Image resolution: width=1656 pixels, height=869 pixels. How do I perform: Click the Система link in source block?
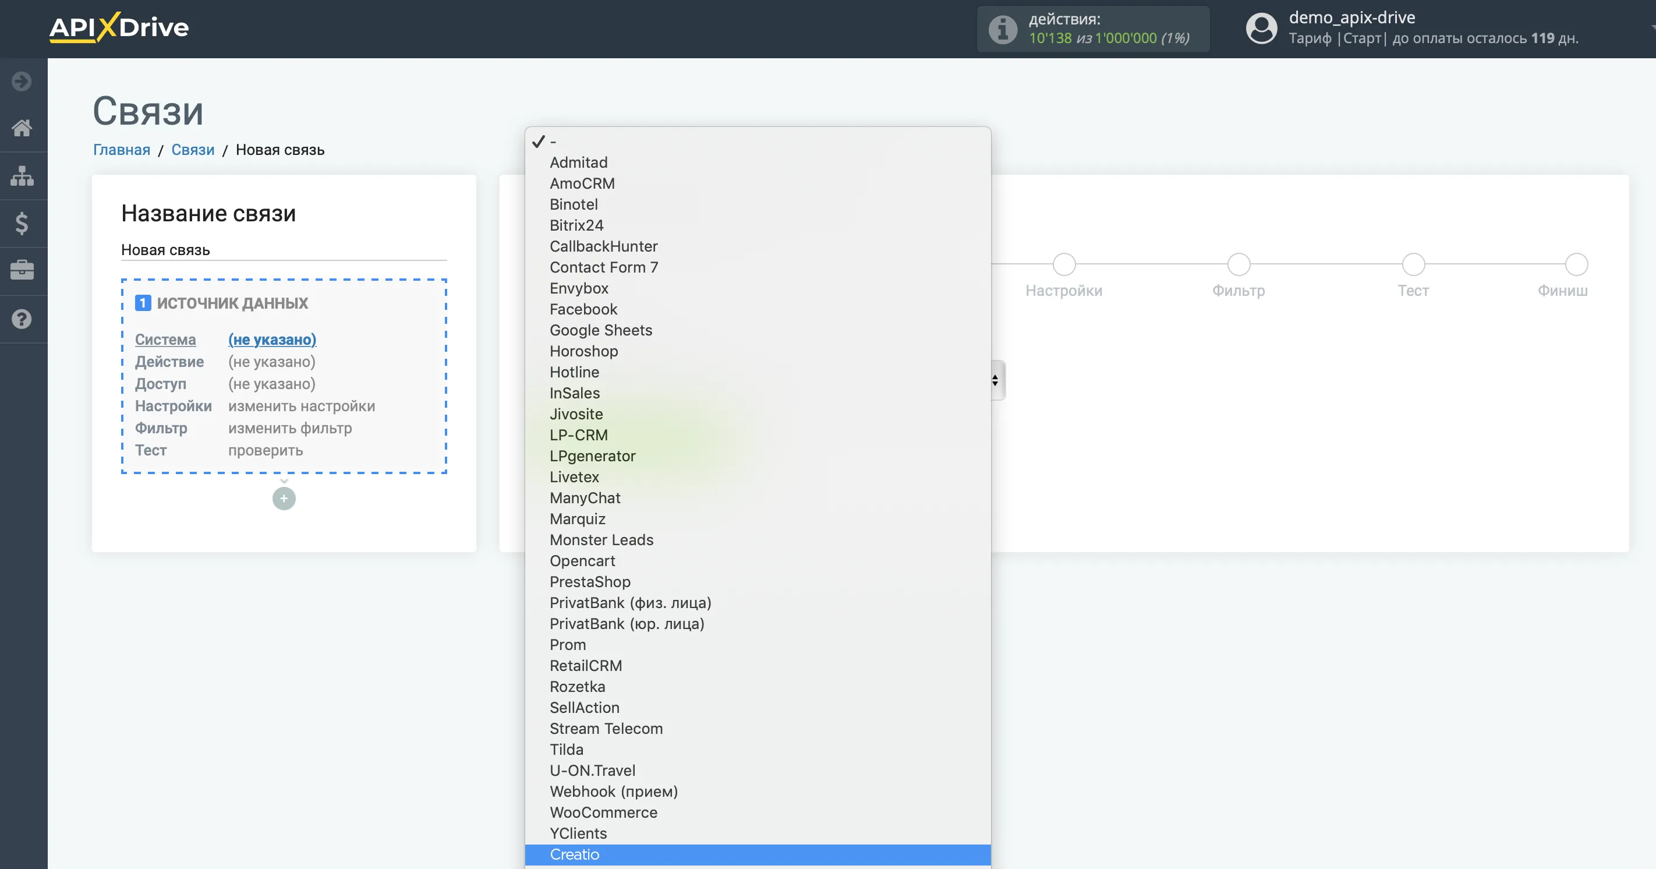tap(165, 340)
